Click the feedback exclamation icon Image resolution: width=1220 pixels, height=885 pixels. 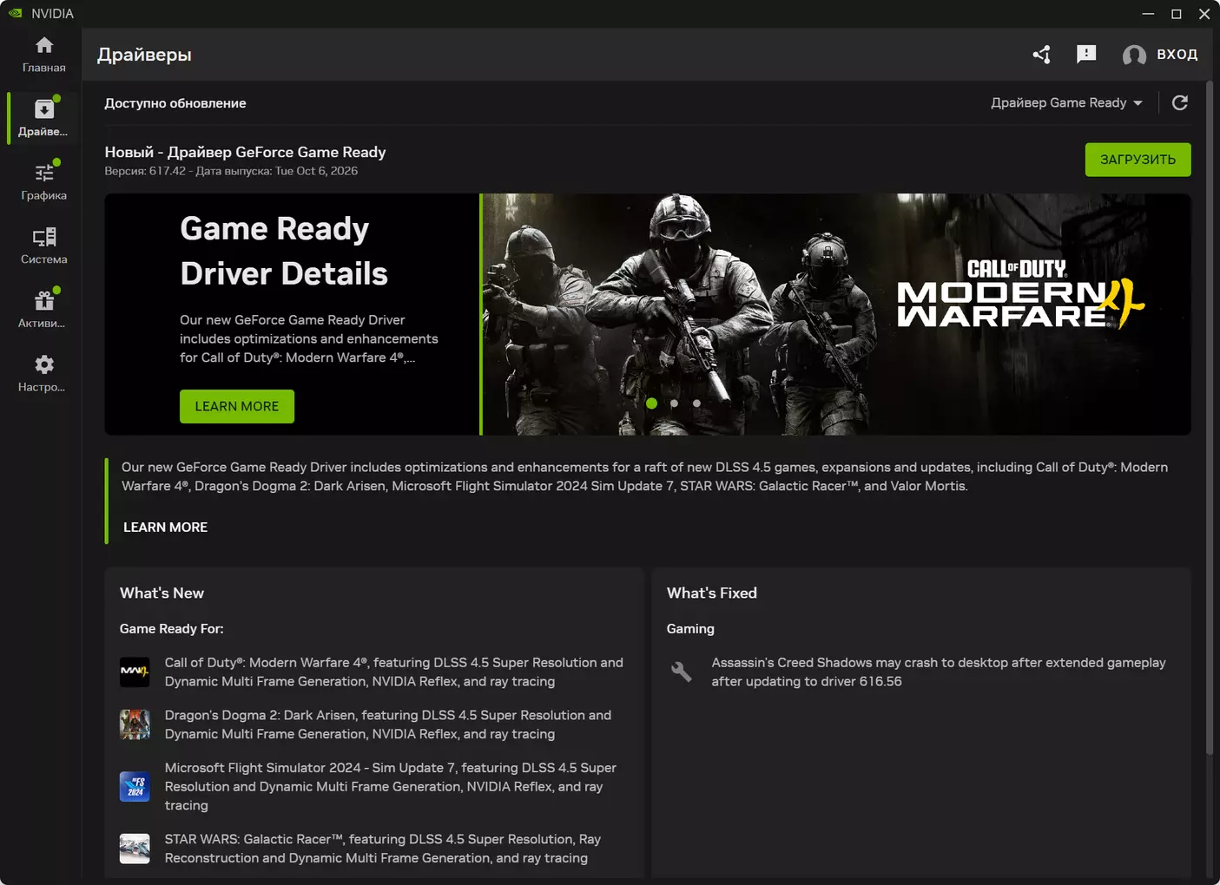[x=1086, y=55]
